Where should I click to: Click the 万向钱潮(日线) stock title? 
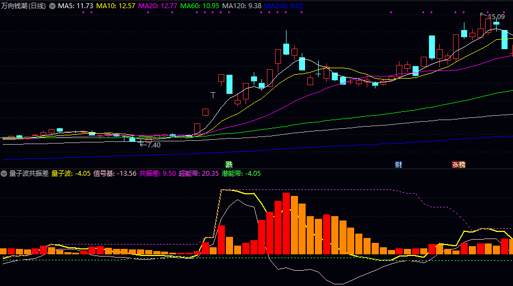pos(25,6)
